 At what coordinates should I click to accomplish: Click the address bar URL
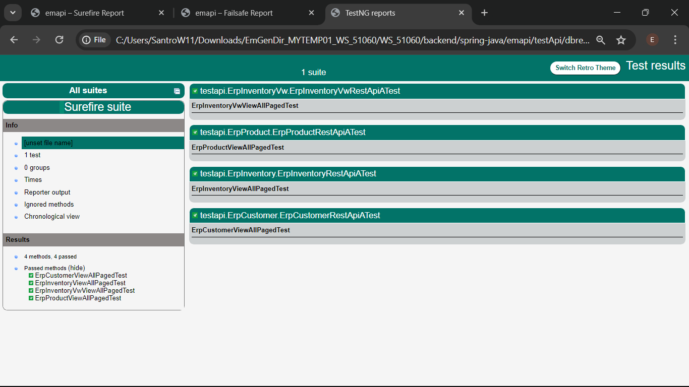[x=353, y=40]
